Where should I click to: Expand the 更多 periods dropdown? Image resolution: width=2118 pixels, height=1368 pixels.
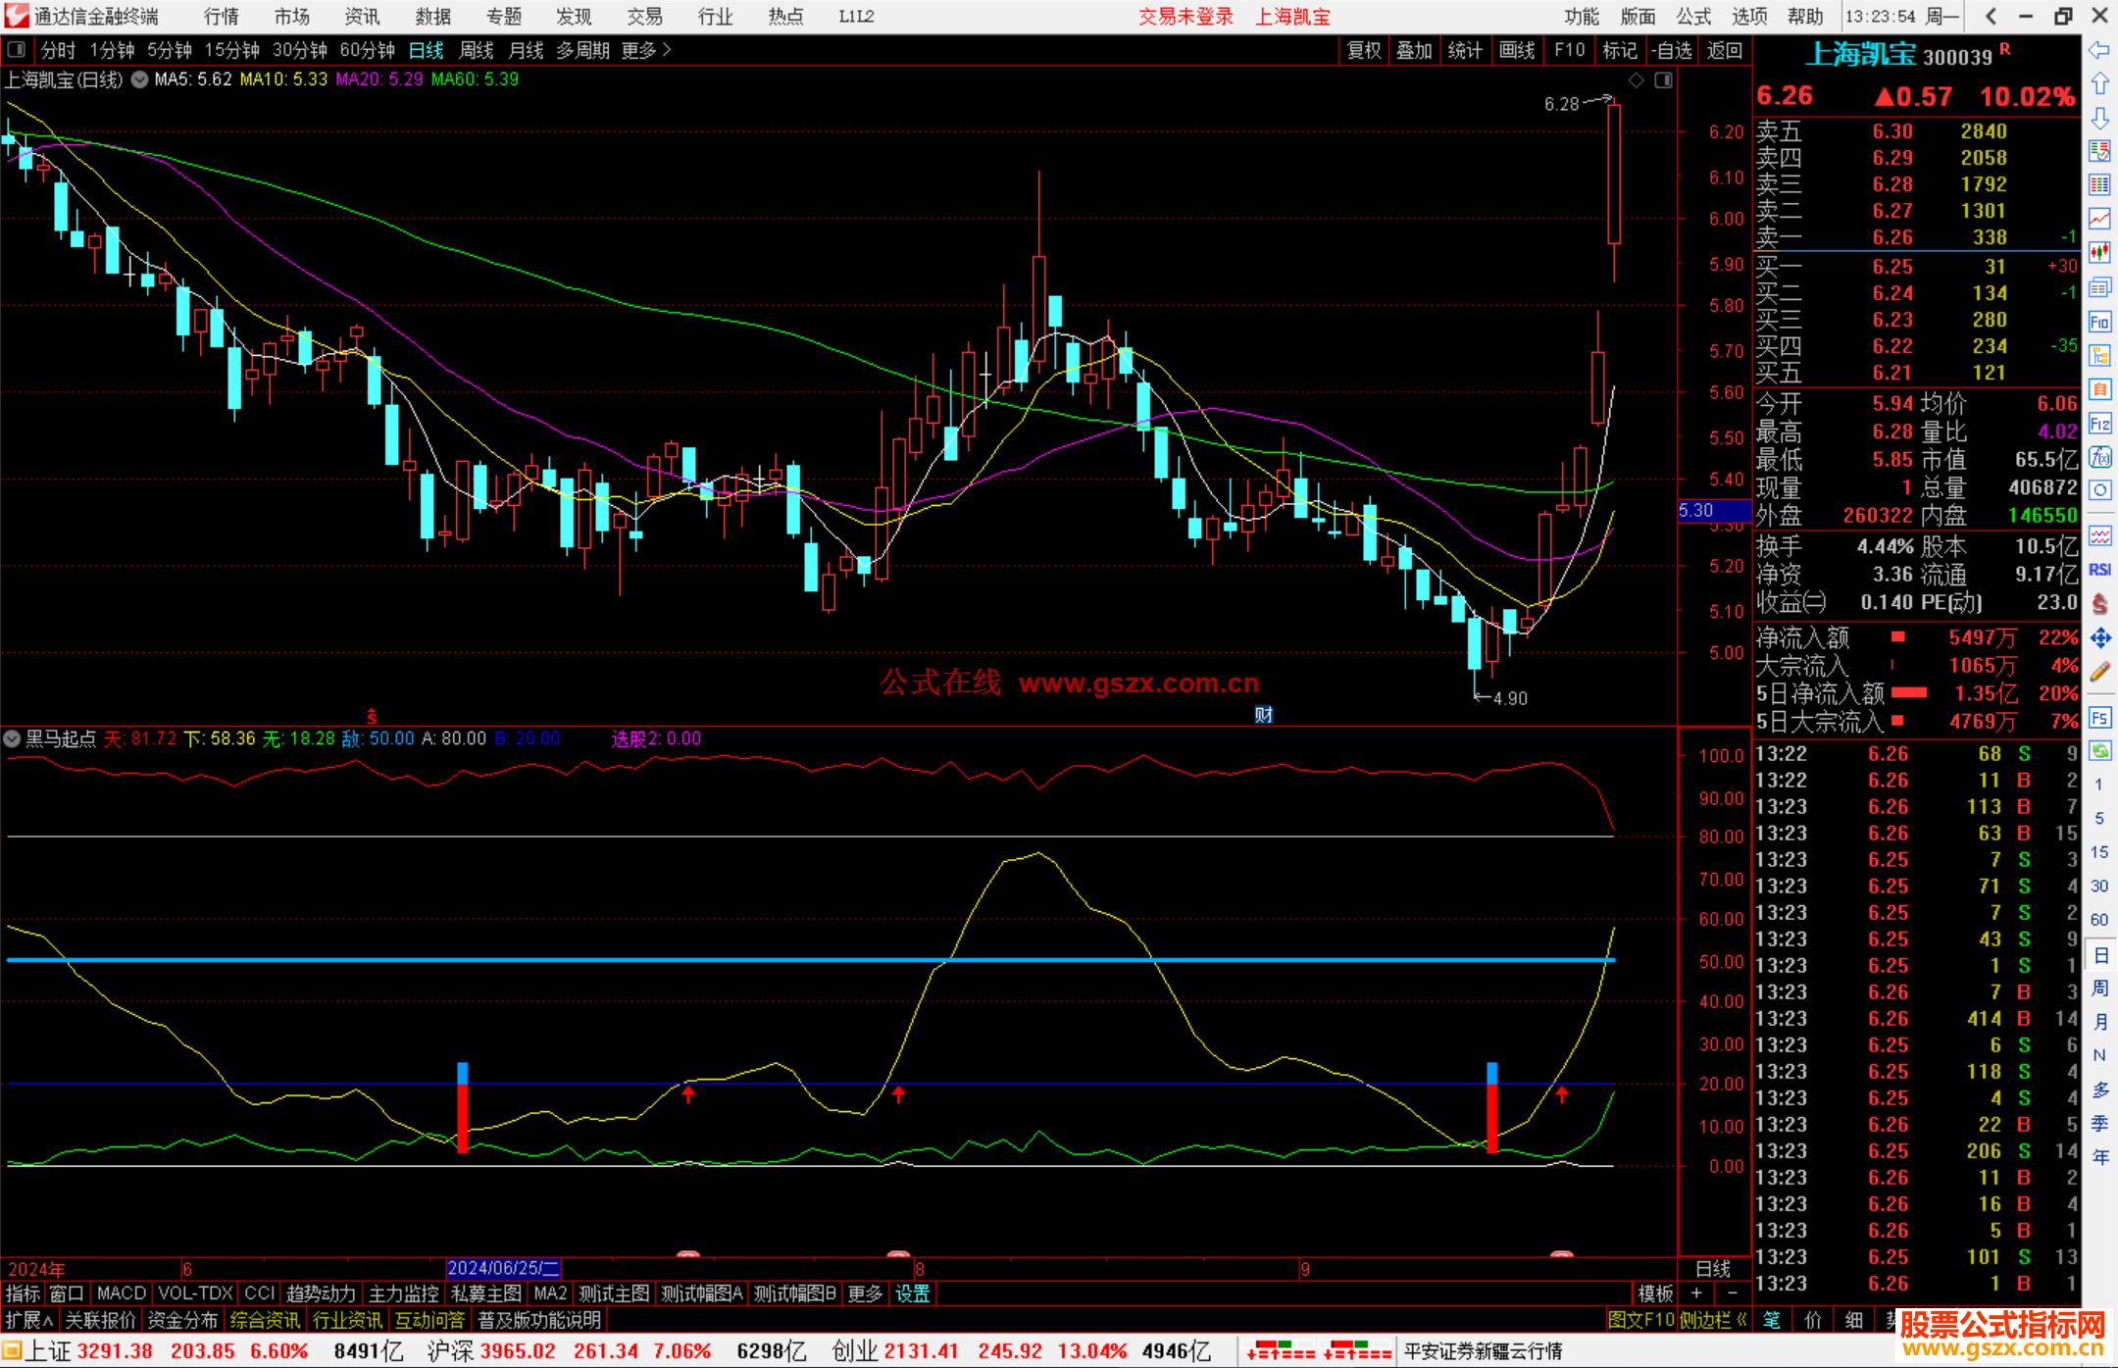pos(646,50)
